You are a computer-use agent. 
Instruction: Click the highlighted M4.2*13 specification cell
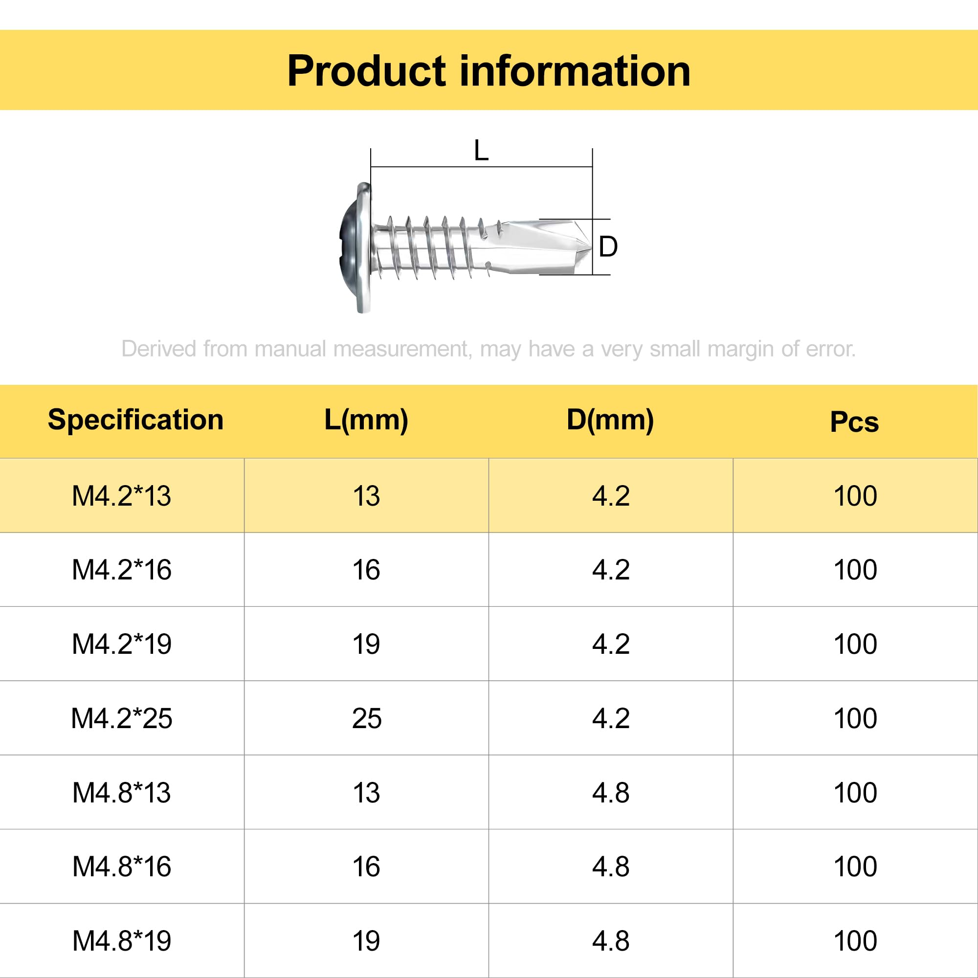coord(122,495)
